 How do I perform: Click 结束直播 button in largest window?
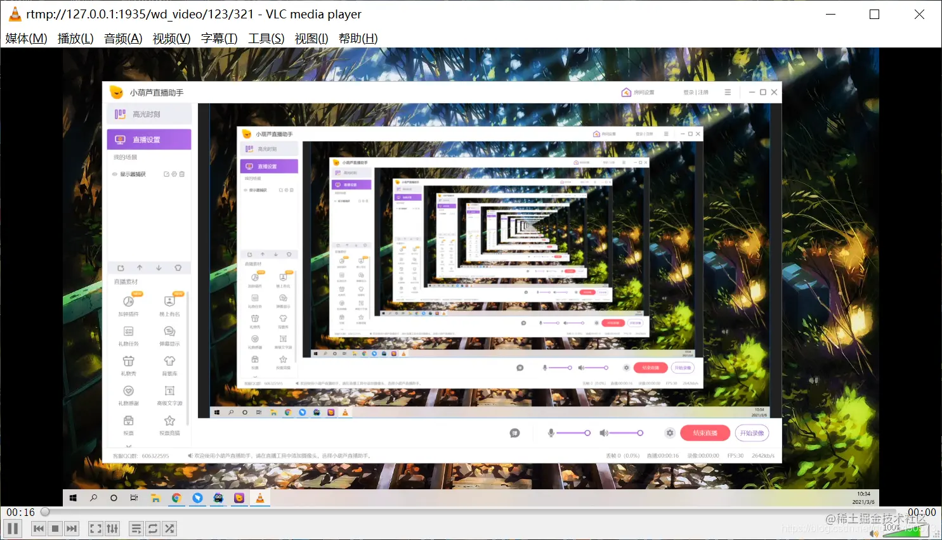[705, 433]
